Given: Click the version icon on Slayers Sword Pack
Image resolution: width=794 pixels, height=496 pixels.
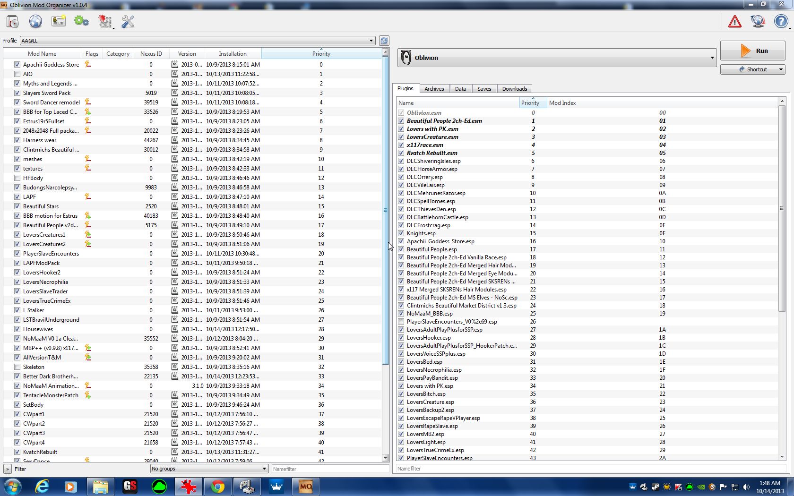Looking at the screenshot, I should pos(174,93).
